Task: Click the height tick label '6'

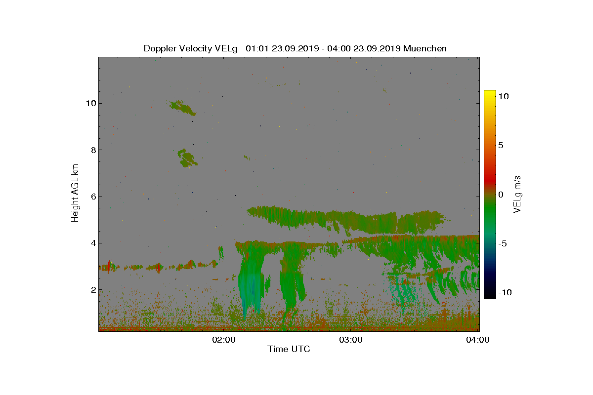Action: coord(93,197)
